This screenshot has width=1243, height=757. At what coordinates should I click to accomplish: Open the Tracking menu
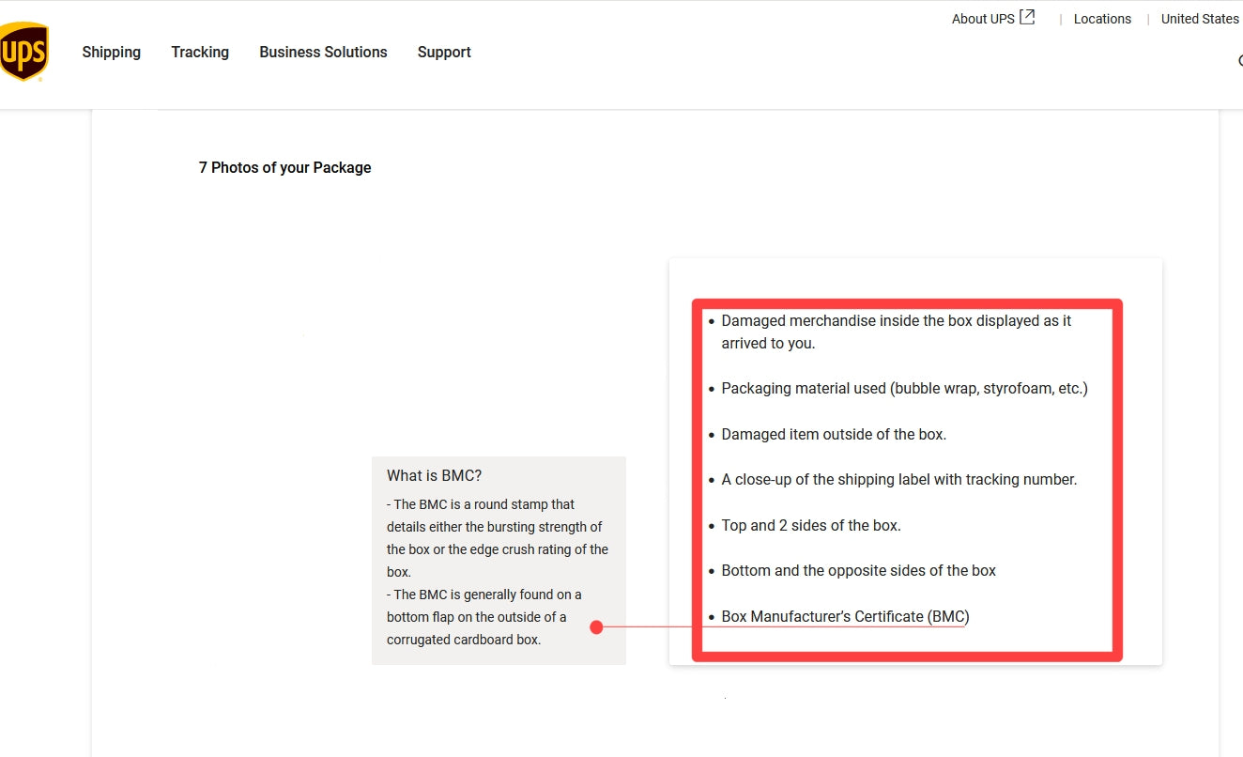[x=200, y=53]
